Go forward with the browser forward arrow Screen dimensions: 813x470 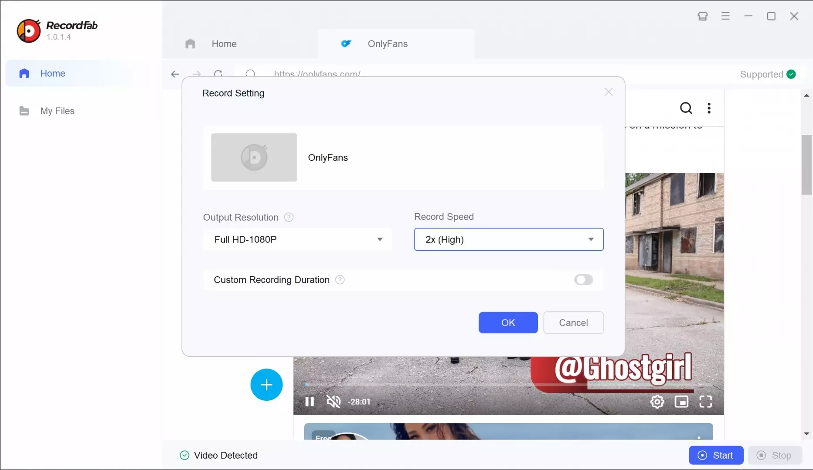(197, 74)
